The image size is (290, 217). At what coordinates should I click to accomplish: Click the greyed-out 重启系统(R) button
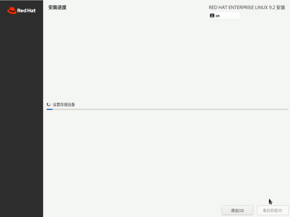click(272, 210)
